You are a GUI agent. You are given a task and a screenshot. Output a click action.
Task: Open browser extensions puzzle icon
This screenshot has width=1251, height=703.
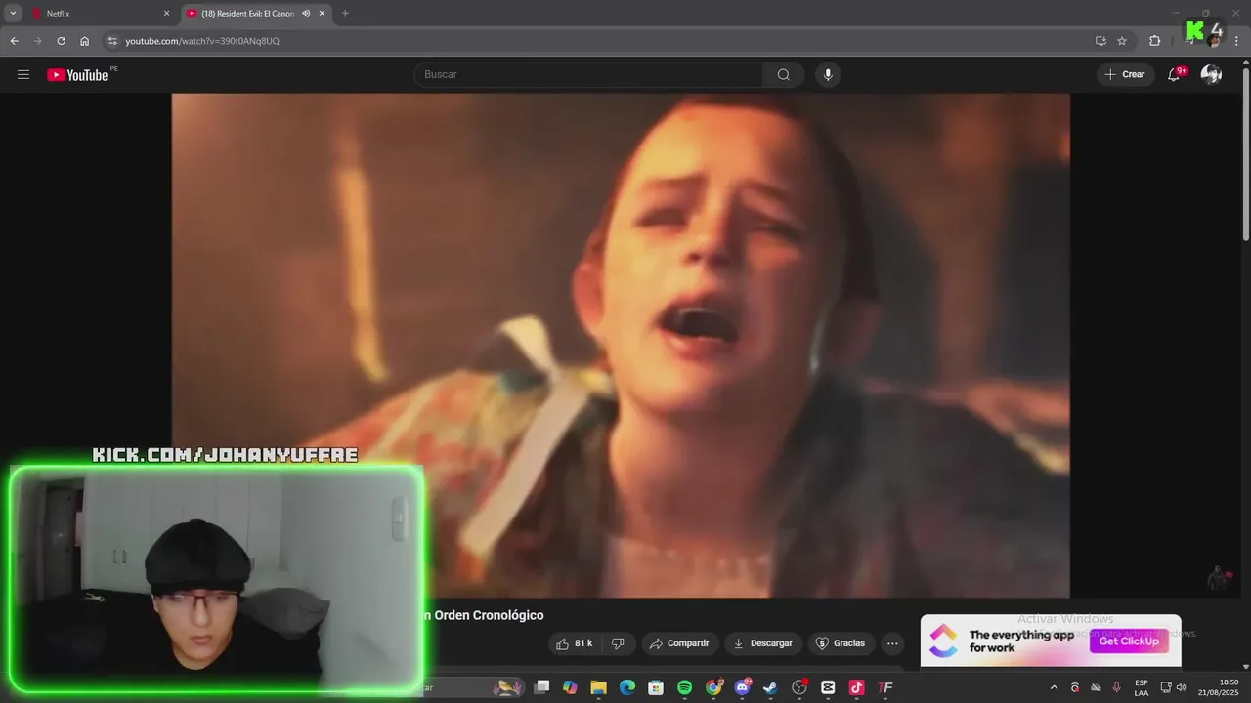tap(1154, 41)
